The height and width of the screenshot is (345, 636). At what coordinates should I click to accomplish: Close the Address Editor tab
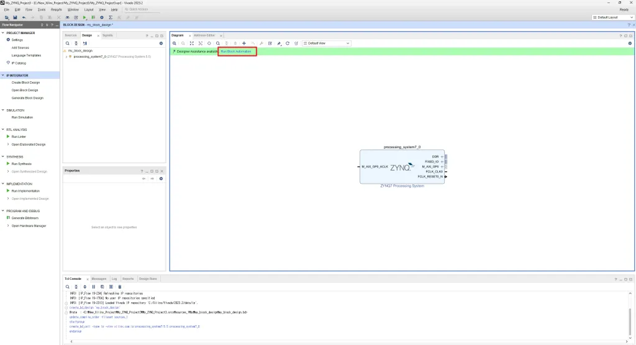(221, 35)
